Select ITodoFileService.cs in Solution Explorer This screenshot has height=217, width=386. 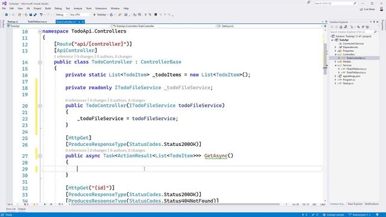(x=356, y=69)
